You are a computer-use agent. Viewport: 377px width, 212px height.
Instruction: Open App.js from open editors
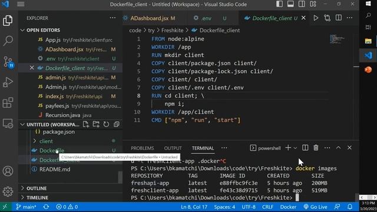click(71, 40)
